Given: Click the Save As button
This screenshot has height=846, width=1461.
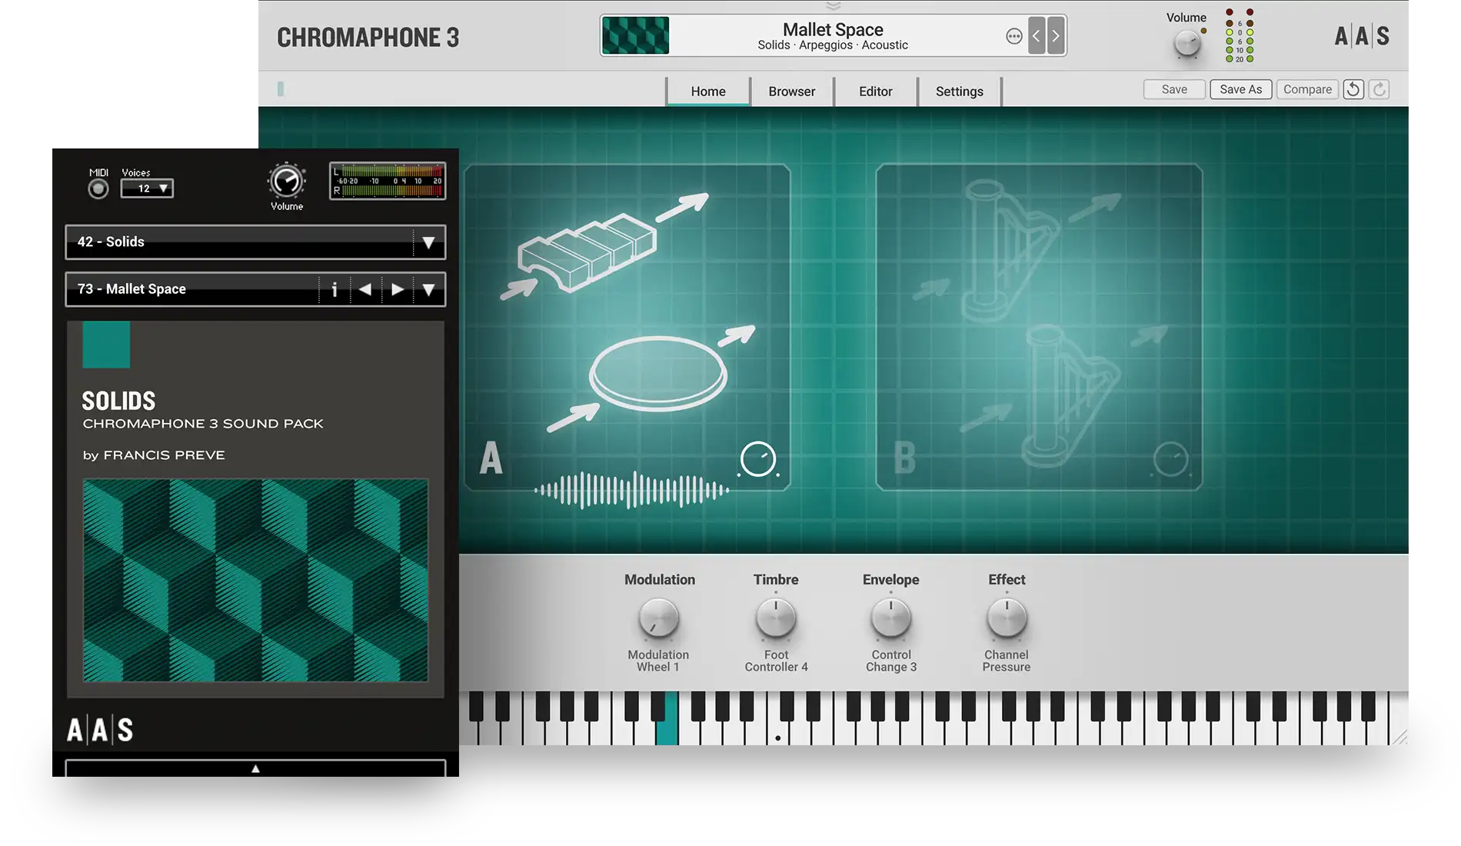Looking at the screenshot, I should pos(1240,88).
